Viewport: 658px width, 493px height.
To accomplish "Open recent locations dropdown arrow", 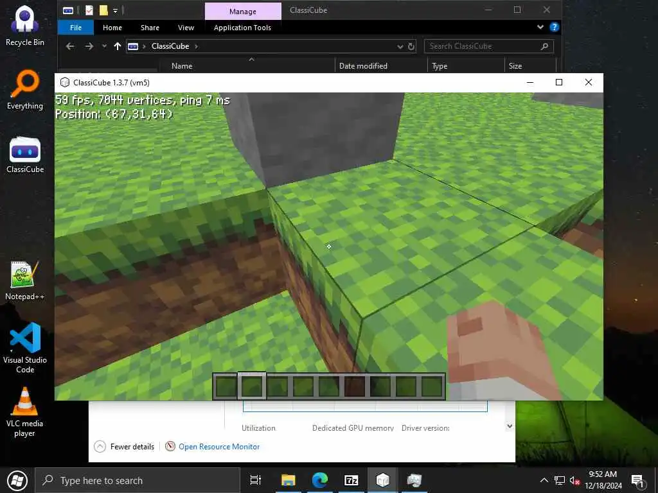I will click(104, 46).
